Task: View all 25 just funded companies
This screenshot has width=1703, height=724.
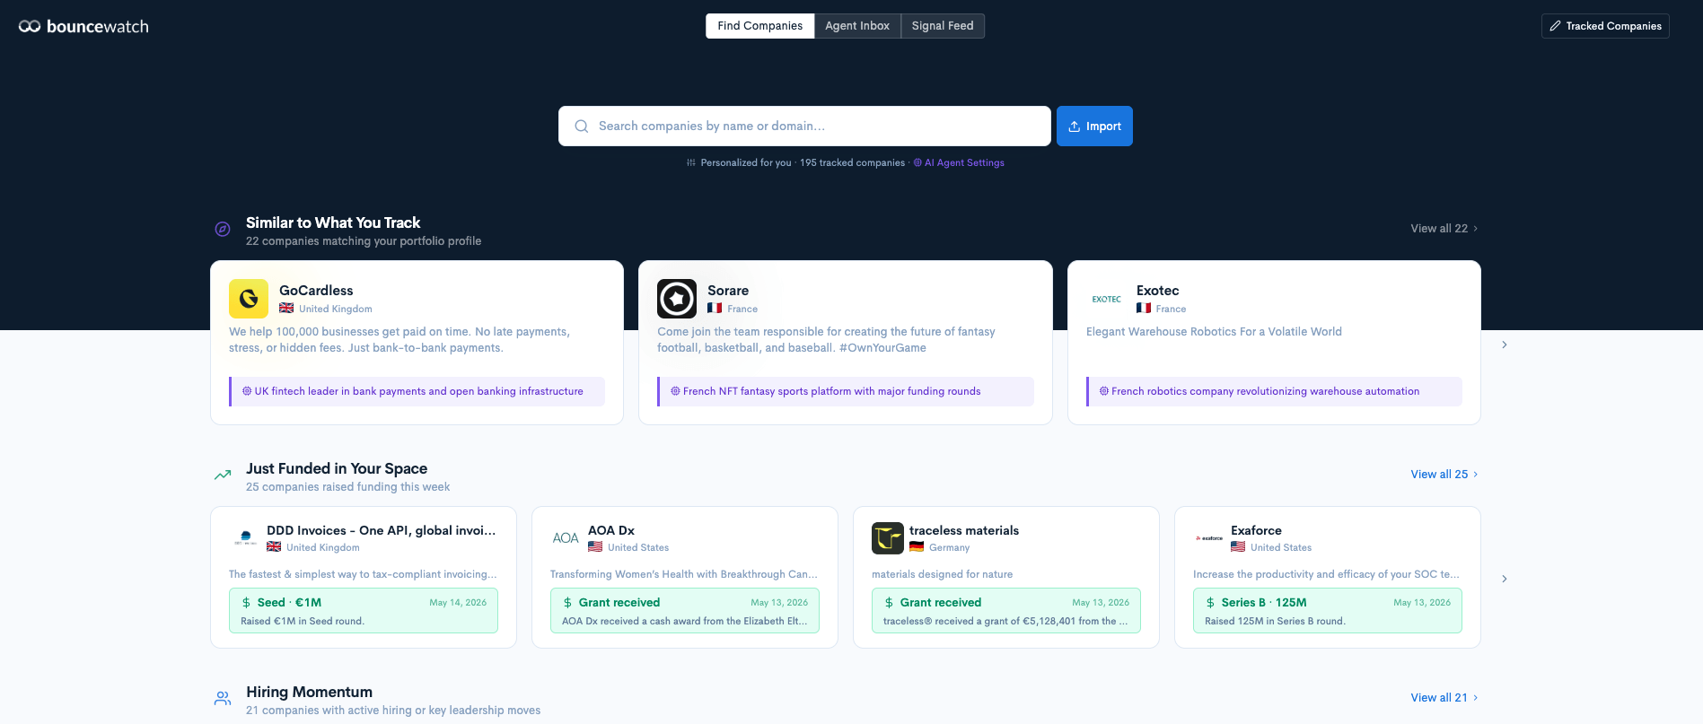Action: (x=1444, y=475)
